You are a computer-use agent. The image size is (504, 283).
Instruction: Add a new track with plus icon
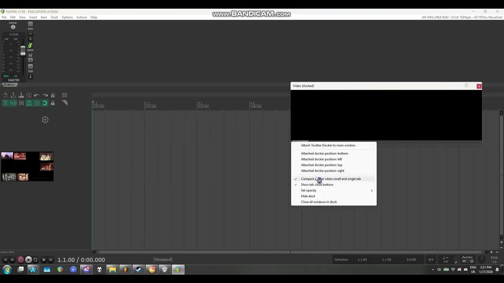(45, 120)
